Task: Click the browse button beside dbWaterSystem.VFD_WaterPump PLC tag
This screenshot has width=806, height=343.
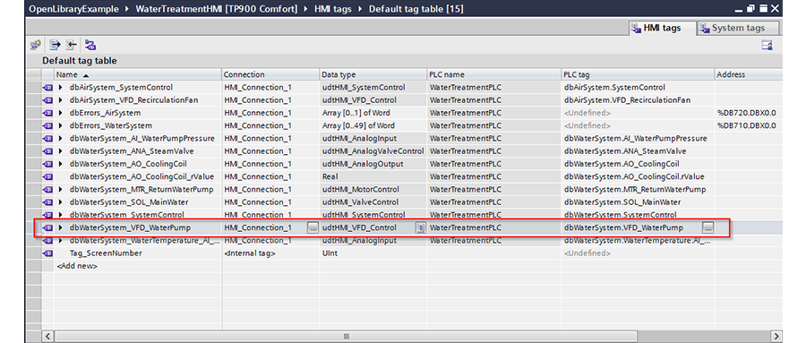Action: (707, 227)
